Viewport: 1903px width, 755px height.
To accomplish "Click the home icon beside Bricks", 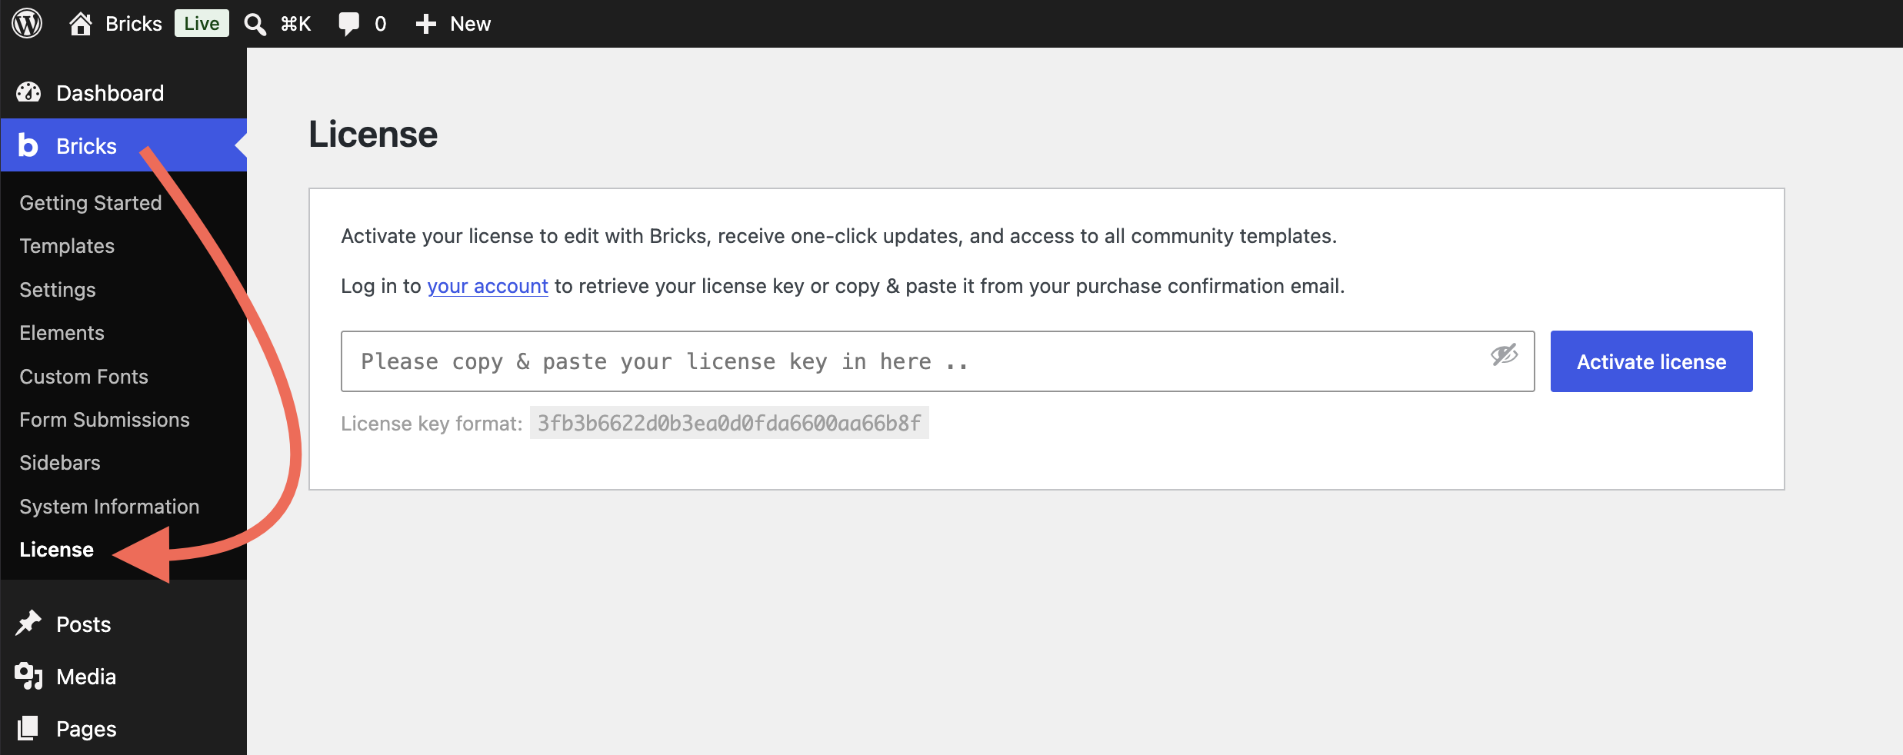I will pos(81,24).
